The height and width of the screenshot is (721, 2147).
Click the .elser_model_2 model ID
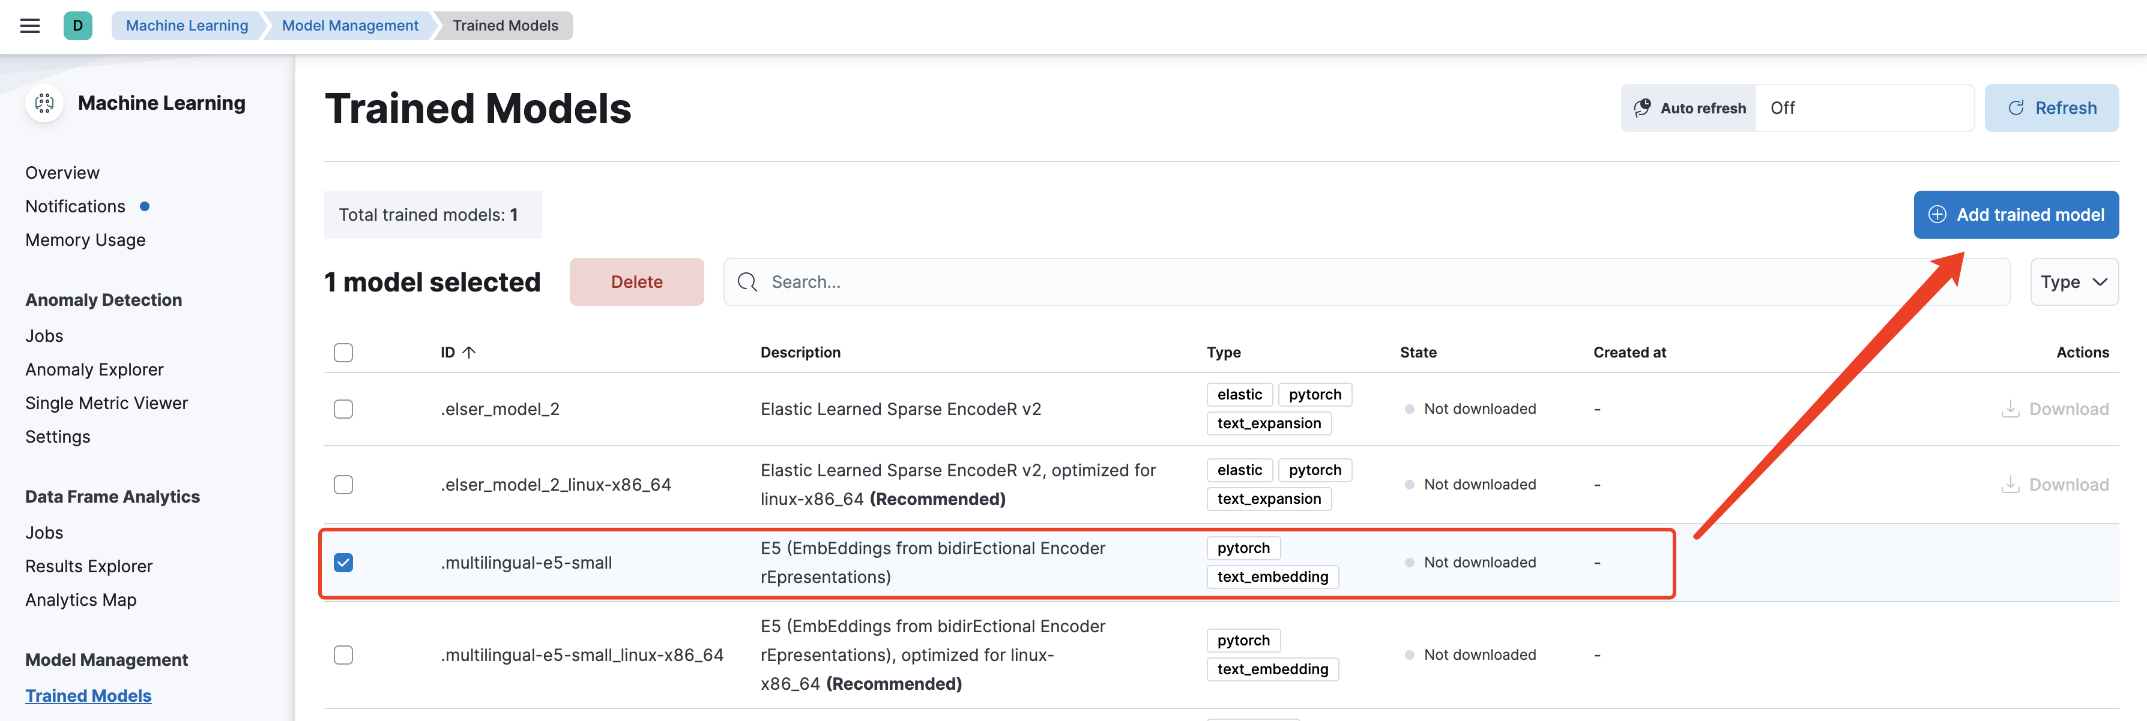click(x=500, y=410)
